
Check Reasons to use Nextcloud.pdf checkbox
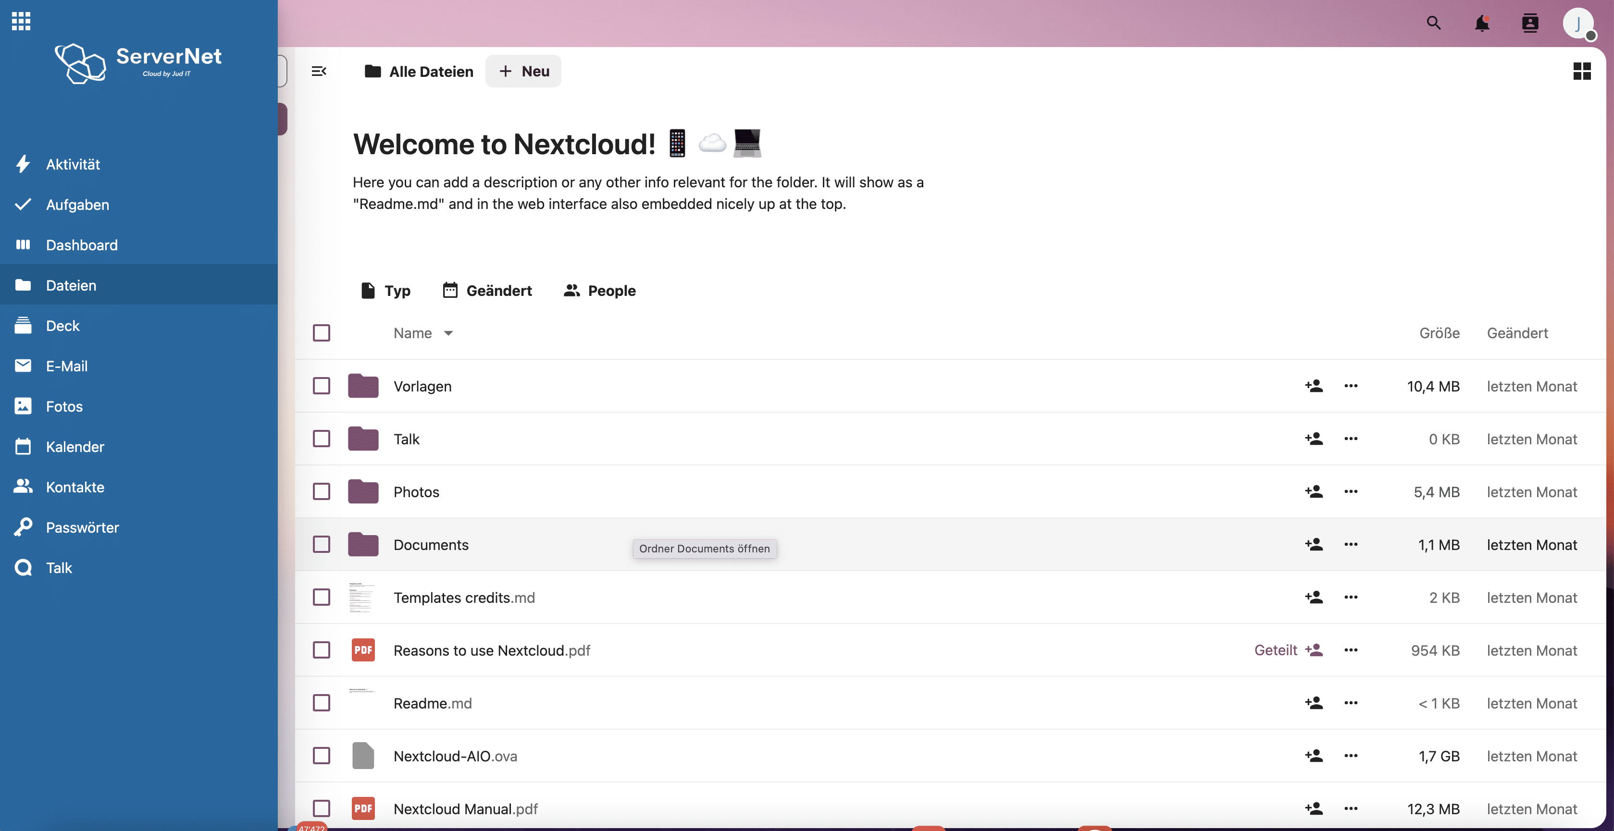(x=322, y=650)
